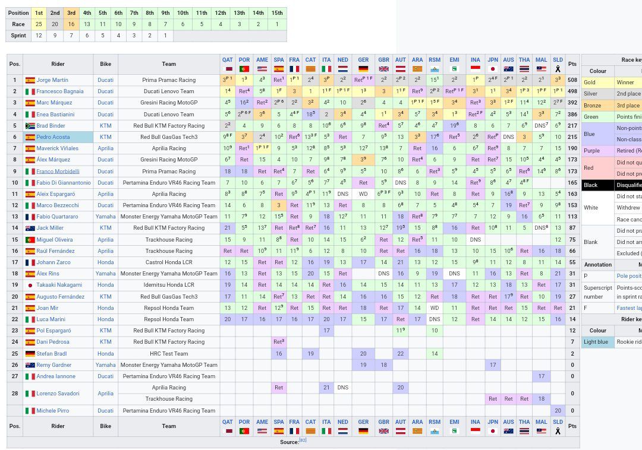This screenshot has width=642, height=450.
Task: Click the Netherlands flag under NED in top header
Action: 343,69
